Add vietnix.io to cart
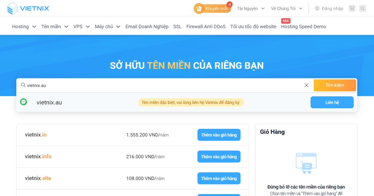Viewport: 374px width, 196px height. point(219,135)
